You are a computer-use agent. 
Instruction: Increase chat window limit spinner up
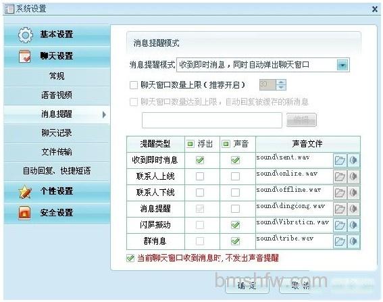click(281, 82)
